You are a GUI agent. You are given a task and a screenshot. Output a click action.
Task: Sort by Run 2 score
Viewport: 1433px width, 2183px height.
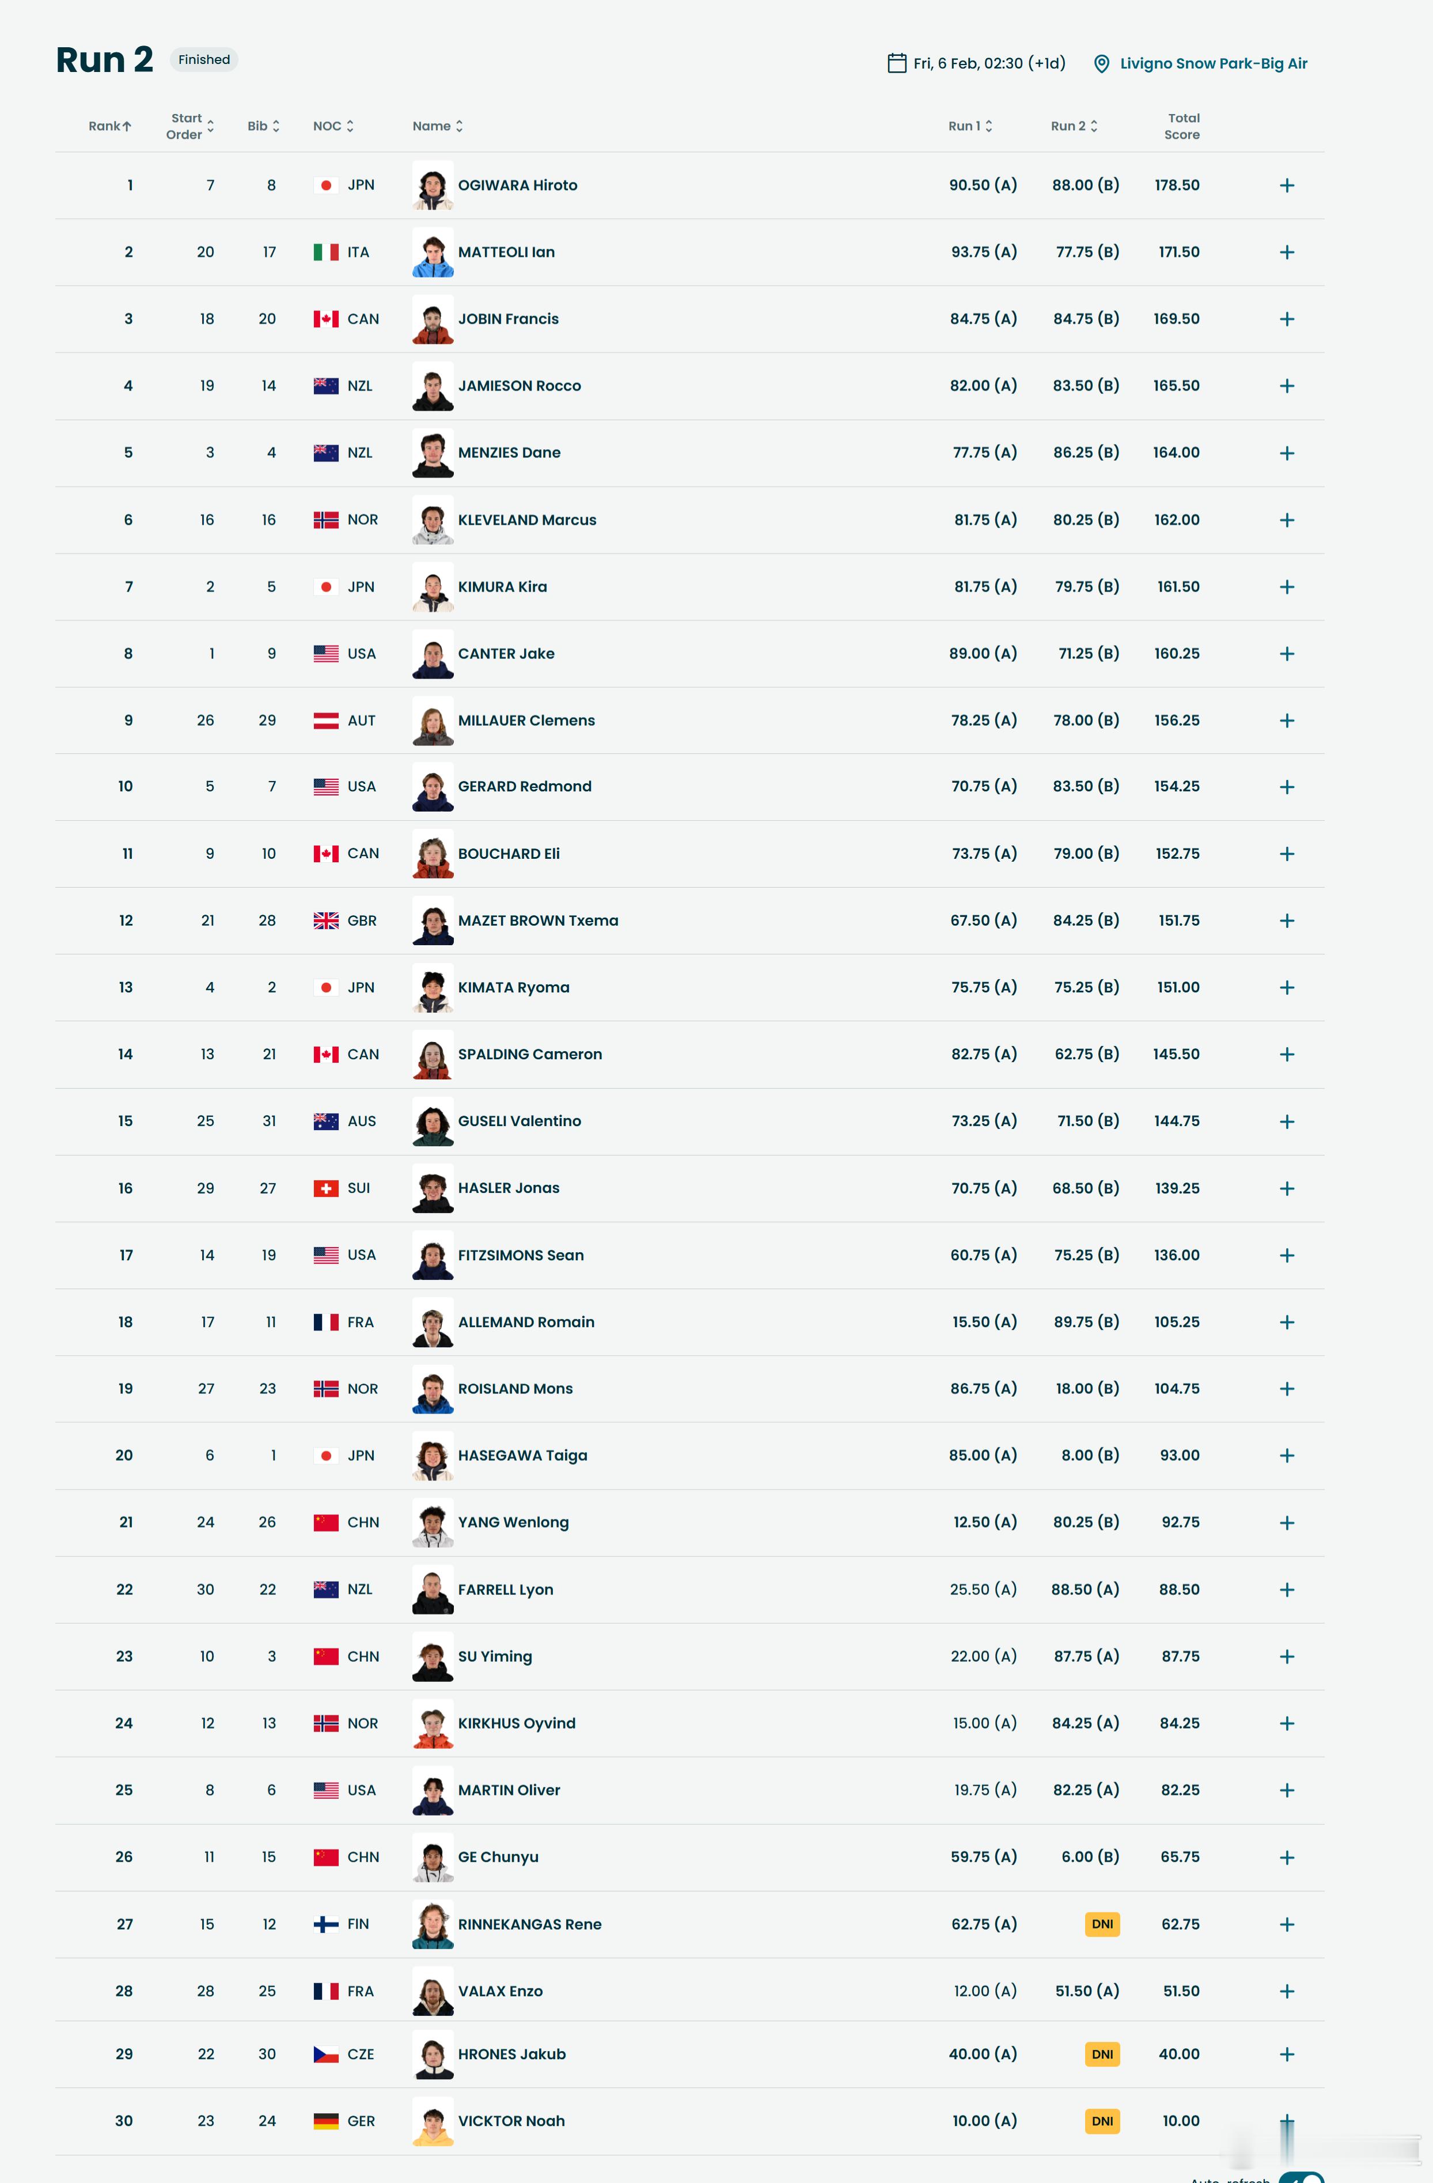1074,127
